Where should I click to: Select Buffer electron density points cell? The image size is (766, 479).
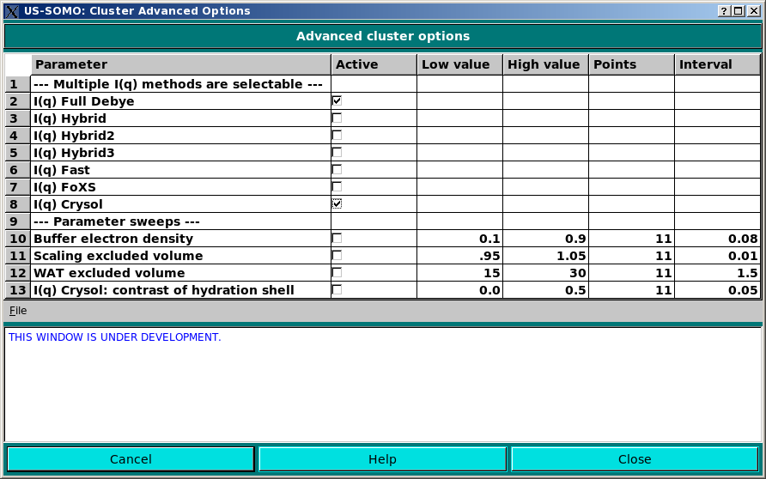pyautogui.click(x=632, y=239)
